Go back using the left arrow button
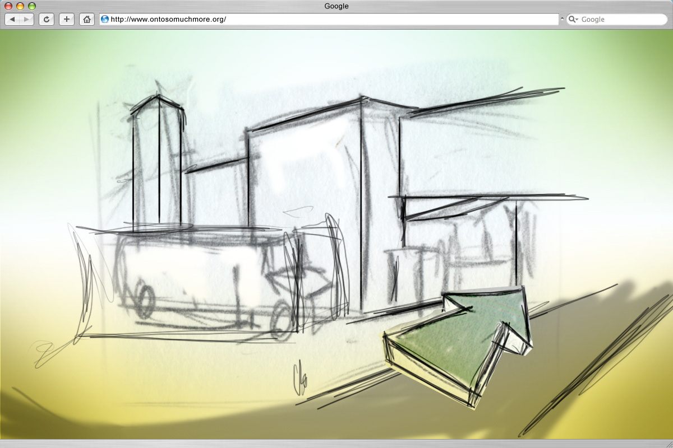 (x=12, y=20)
